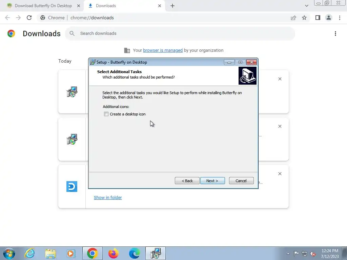347x260 pixels.
Task: Launch Firefox from the taskbar
Action: [114, 253]
